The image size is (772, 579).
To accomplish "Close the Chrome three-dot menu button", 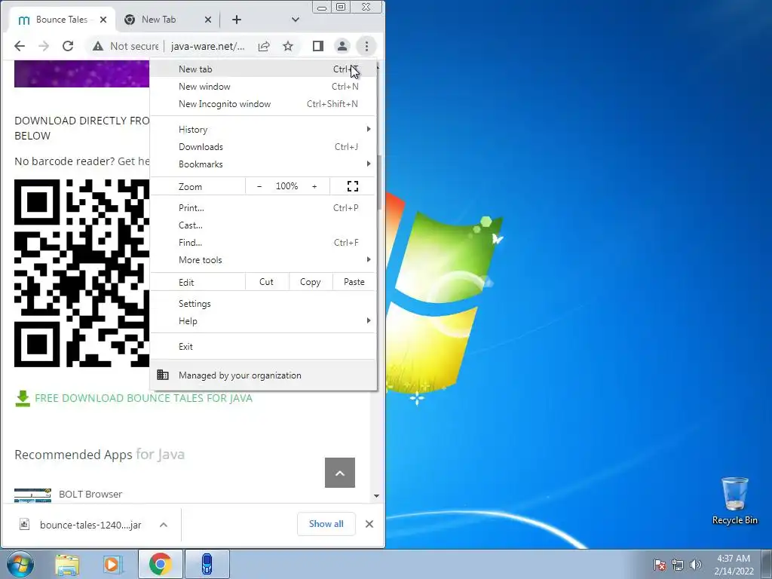I will (366, 46).
